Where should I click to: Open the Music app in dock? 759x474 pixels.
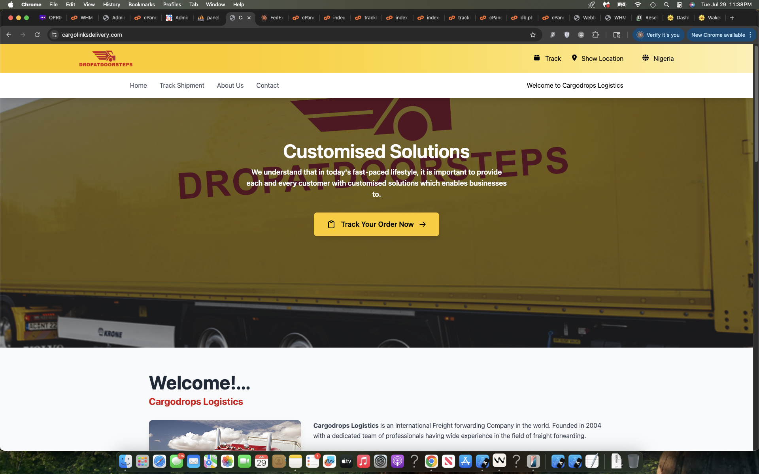pyautogui.click(x=363, y=461)
